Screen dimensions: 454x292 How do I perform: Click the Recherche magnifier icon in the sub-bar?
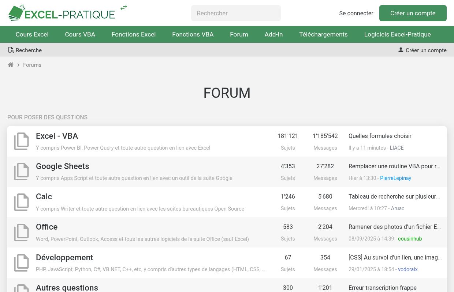[x=11, y=50]
